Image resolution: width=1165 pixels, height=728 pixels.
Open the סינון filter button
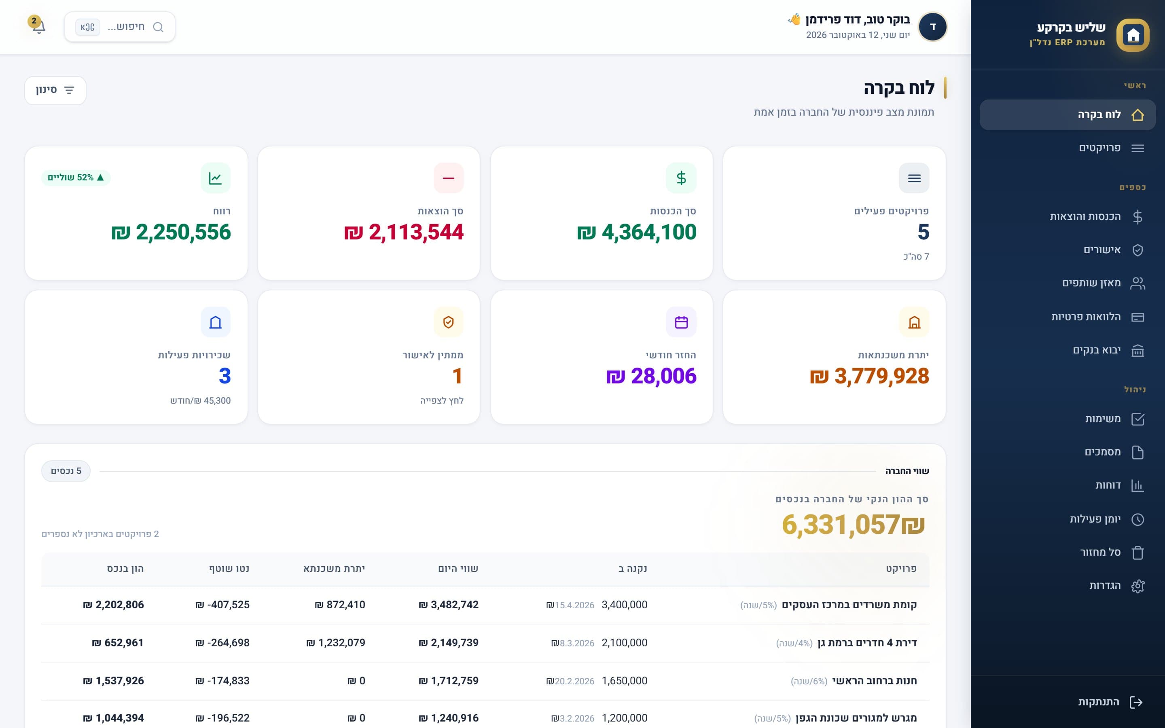55,90
